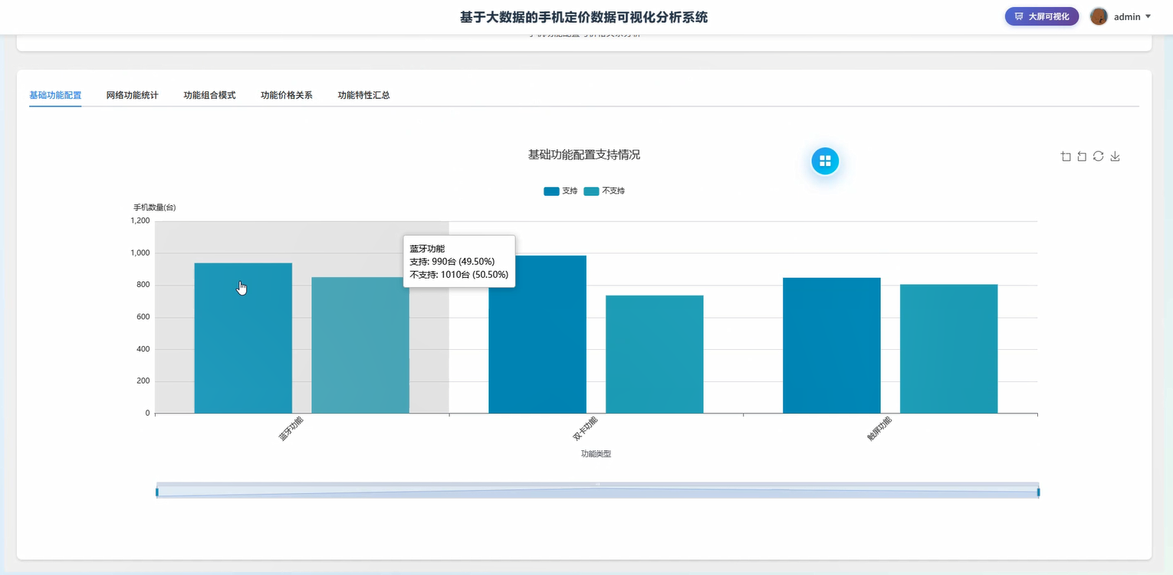The width and height of the screenshot is (1173, 575).
Task: Click the 双卡功能 支持 bar
Action: click(537, 335)
